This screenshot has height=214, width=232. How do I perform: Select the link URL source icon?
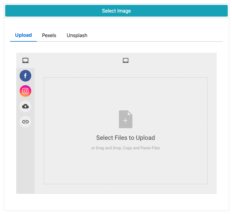(25, 122)
